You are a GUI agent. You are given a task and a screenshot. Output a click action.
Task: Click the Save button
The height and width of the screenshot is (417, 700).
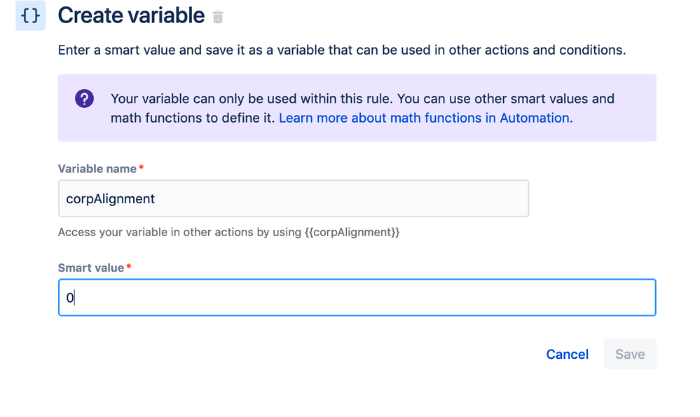point(629,354)
